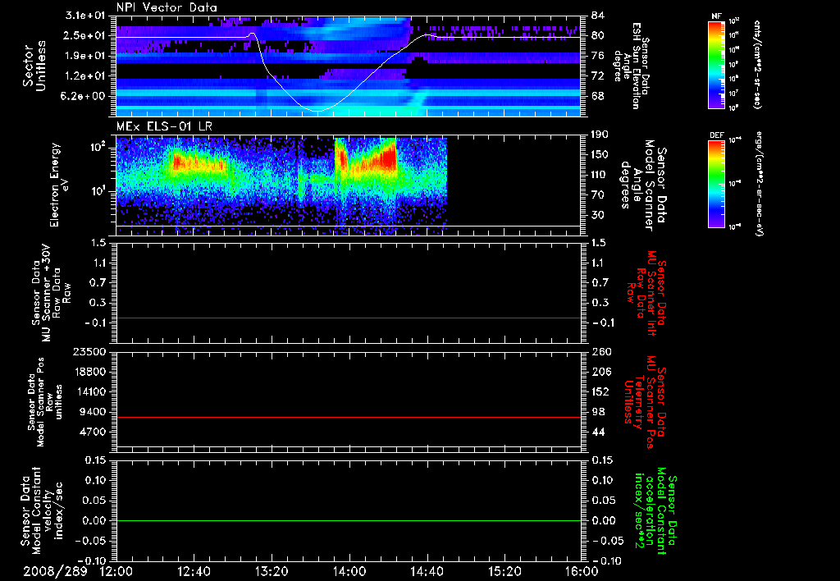Click the 68 degree elevation tick label

coord(597,97)
